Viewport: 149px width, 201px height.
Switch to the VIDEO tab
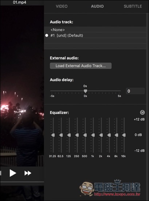pyautogui.click(x=62, y=6)
